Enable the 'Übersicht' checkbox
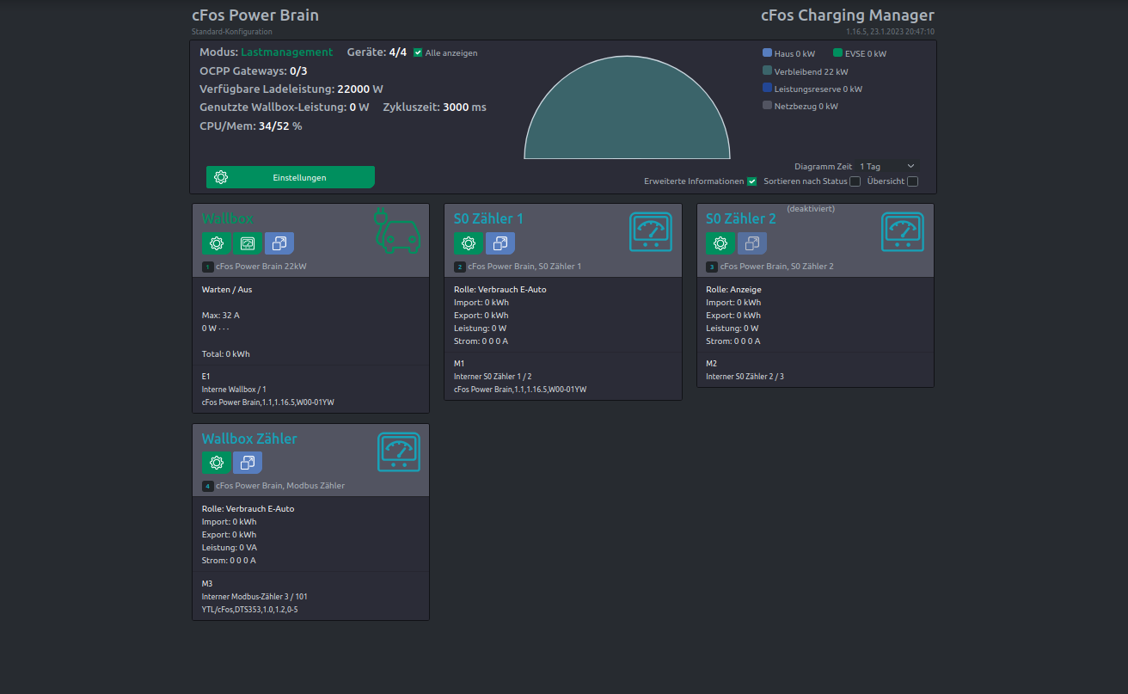 coord(912,181)
